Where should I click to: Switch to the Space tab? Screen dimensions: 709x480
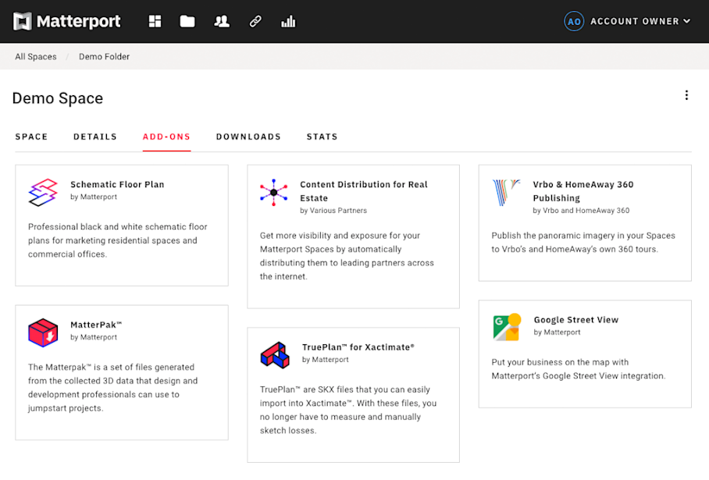[32, 137]
